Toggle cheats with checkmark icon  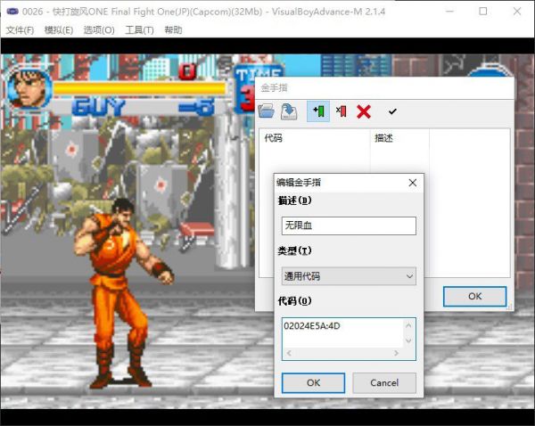[x=392, y=111]
